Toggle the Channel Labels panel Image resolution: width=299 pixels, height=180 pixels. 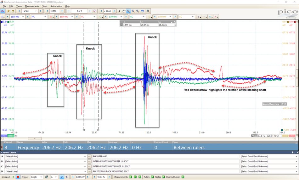click(183, 177)
